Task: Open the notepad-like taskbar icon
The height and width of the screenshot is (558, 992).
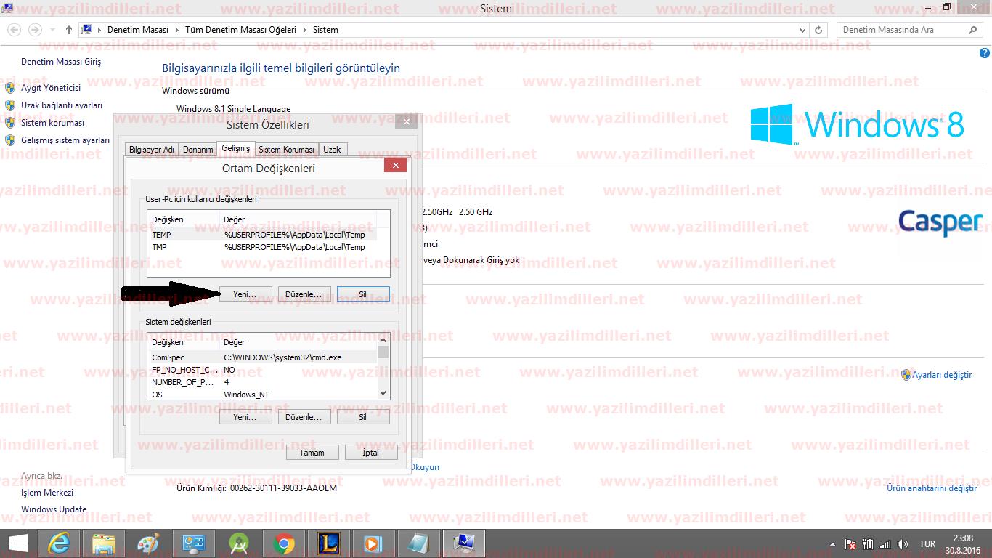Action: point(418,543)
